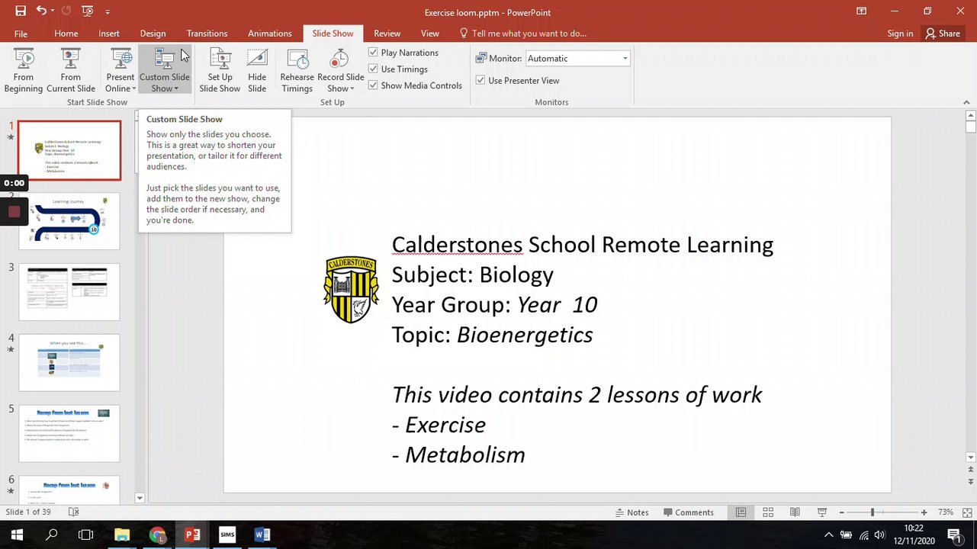This screenshot has height=549, width=977.
Task: Select slide 3 thumbnail
Action: [x=69, y=292]
